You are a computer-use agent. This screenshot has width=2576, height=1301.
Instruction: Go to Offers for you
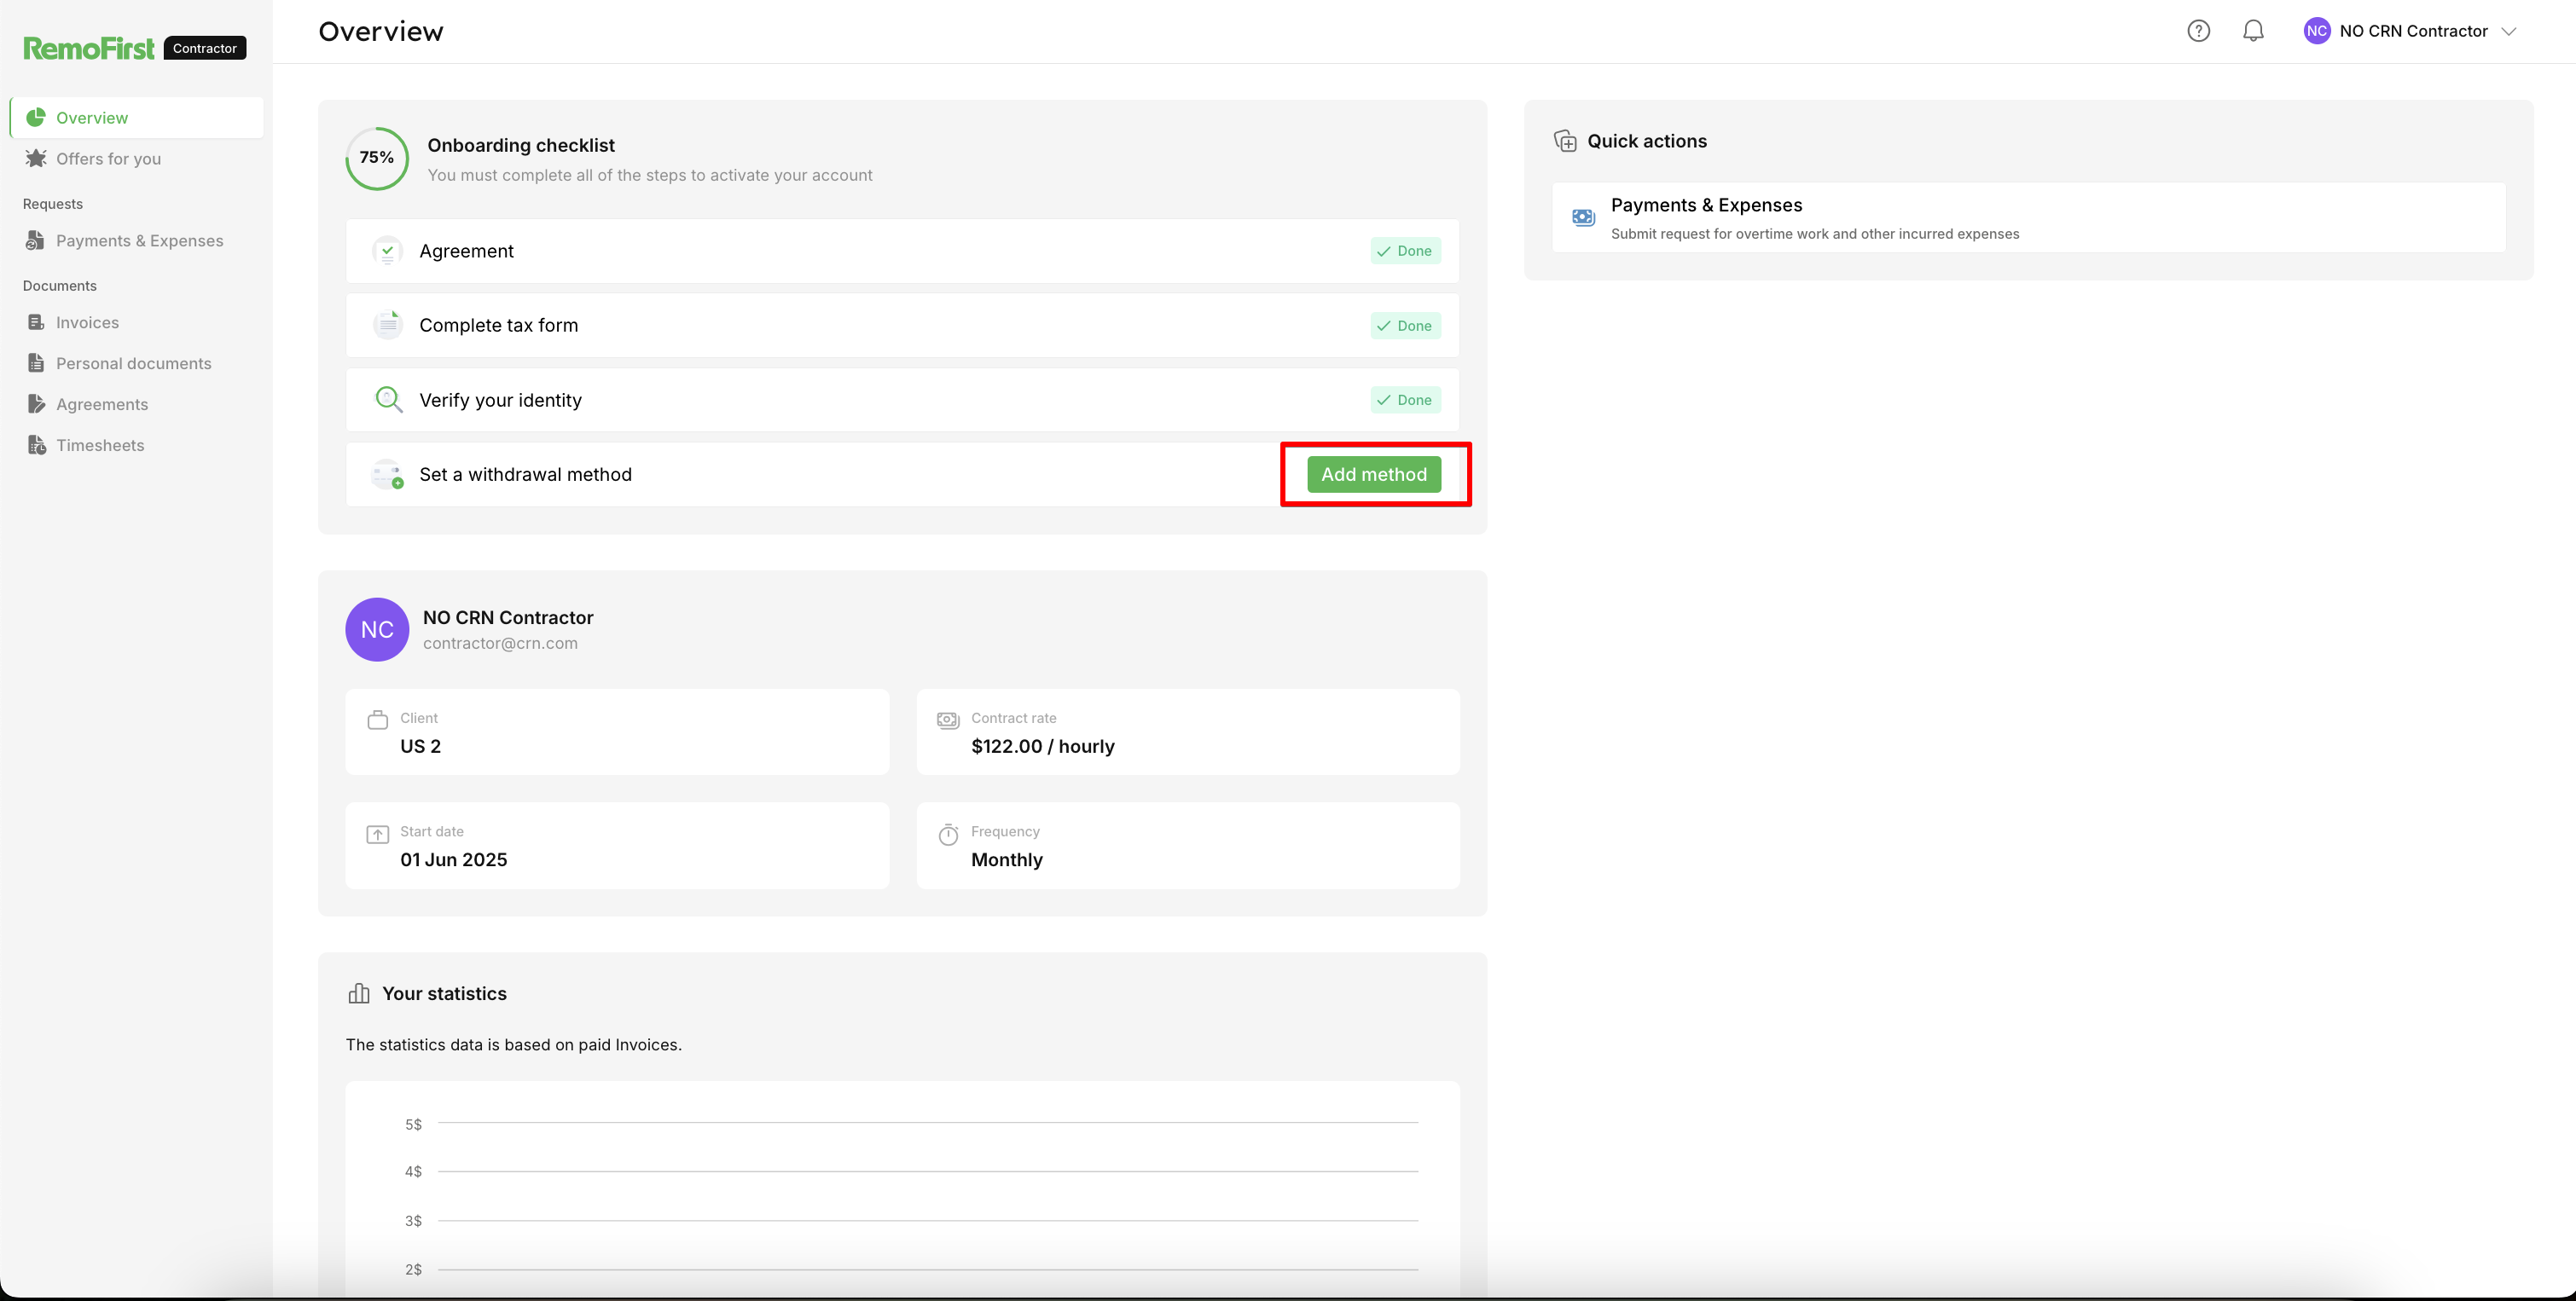[108, 159]
